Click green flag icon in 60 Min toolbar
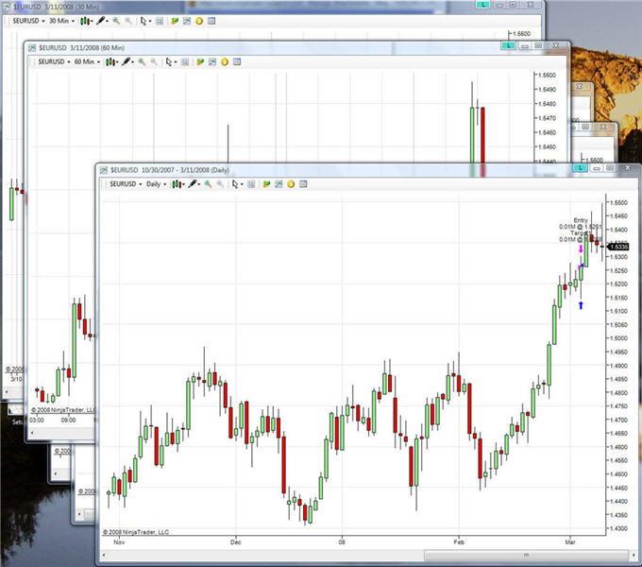This screenshot has width=642, height=567. (x=200, y=61)
